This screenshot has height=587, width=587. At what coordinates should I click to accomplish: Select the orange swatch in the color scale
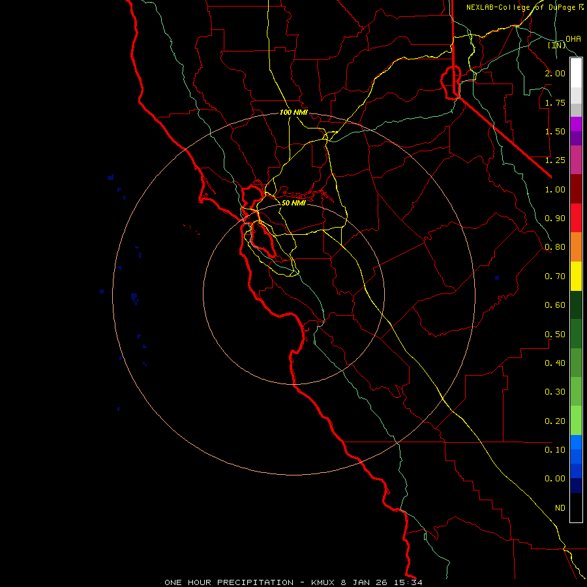[576, 247]
